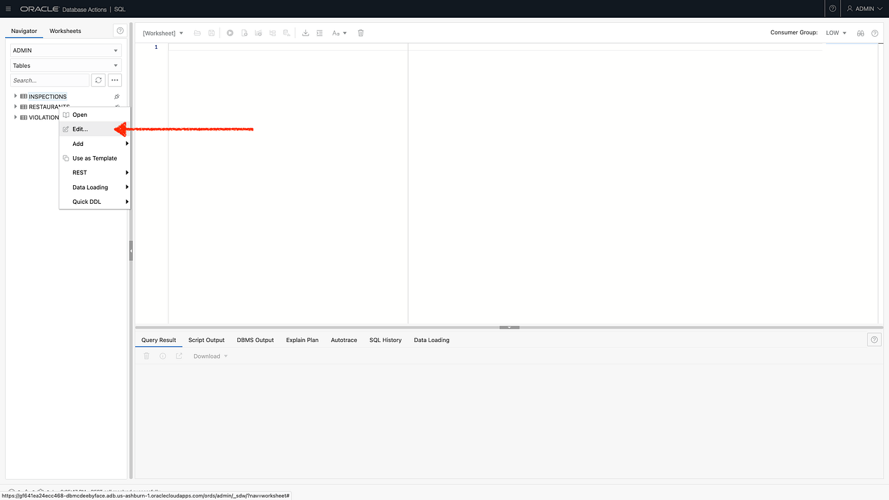Click the Clear worksheet trash icon

click(361, 33)
